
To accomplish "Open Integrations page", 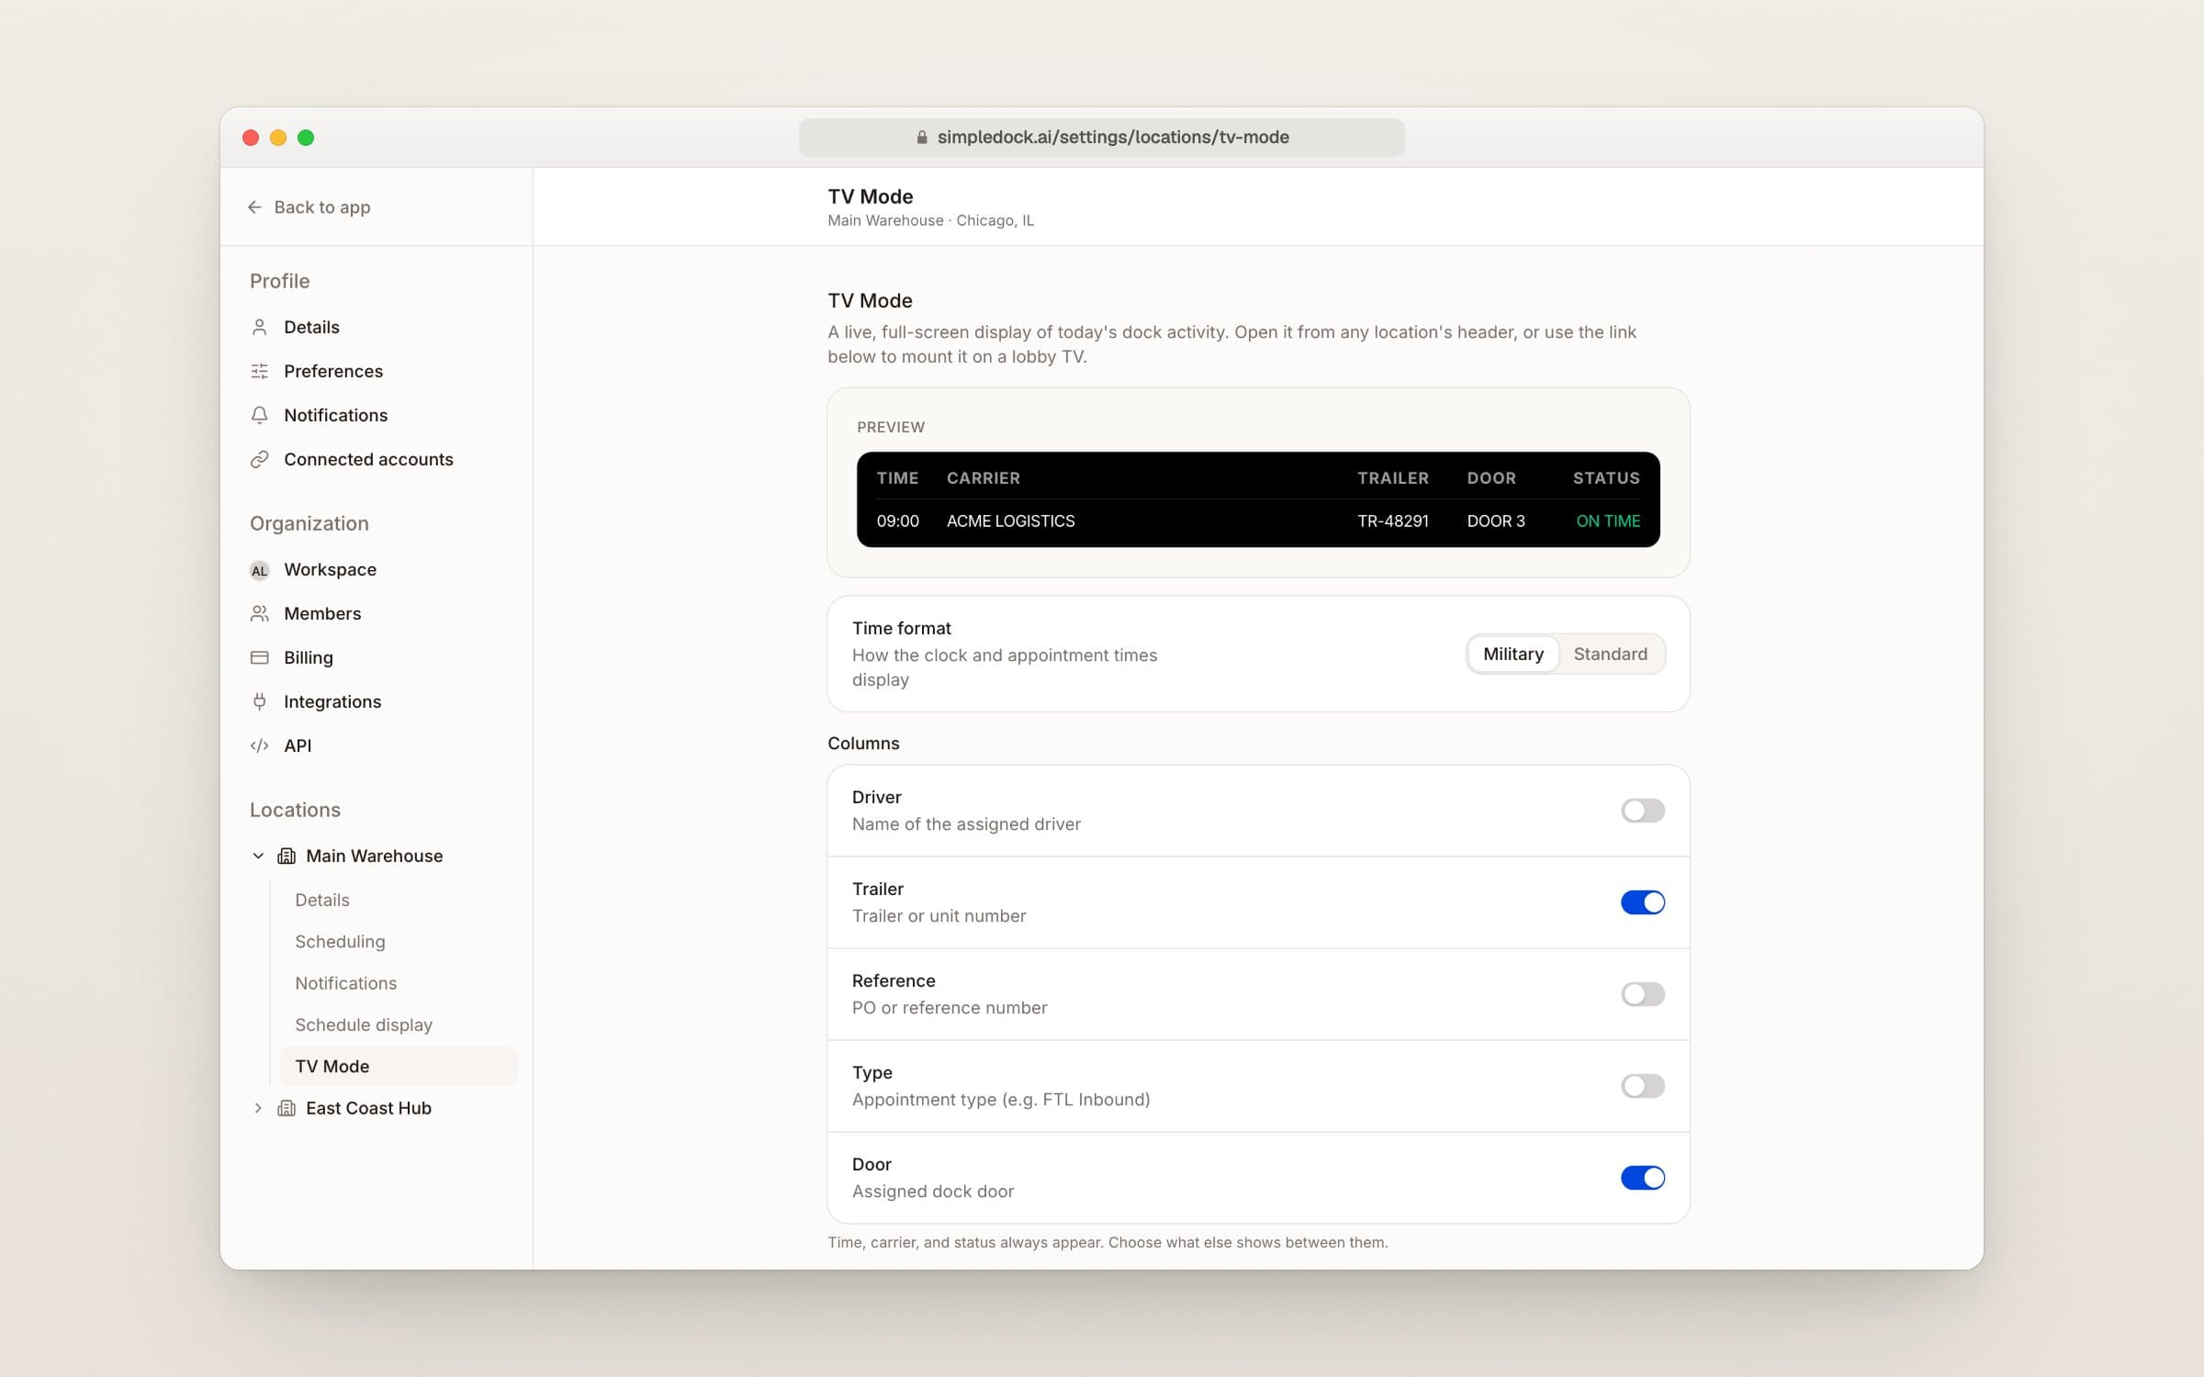I will coord(332,701).
